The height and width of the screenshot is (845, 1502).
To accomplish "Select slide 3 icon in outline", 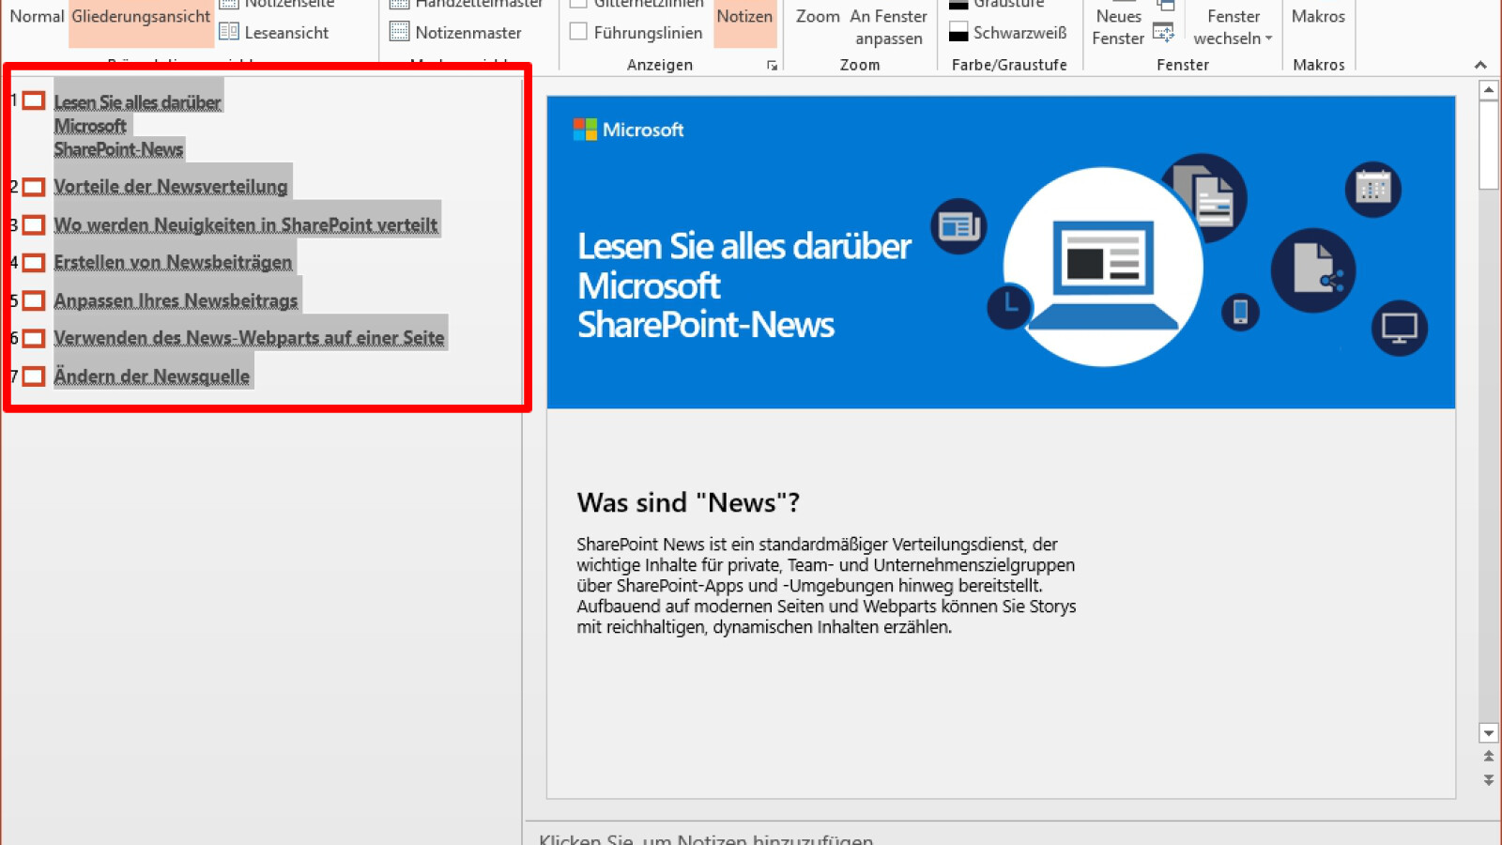I will pyautogui.click(x=34, y=225).
